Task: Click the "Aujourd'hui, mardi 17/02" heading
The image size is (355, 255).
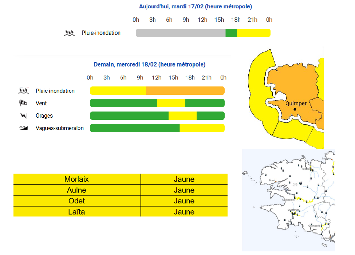Action: tap(195, 7)
